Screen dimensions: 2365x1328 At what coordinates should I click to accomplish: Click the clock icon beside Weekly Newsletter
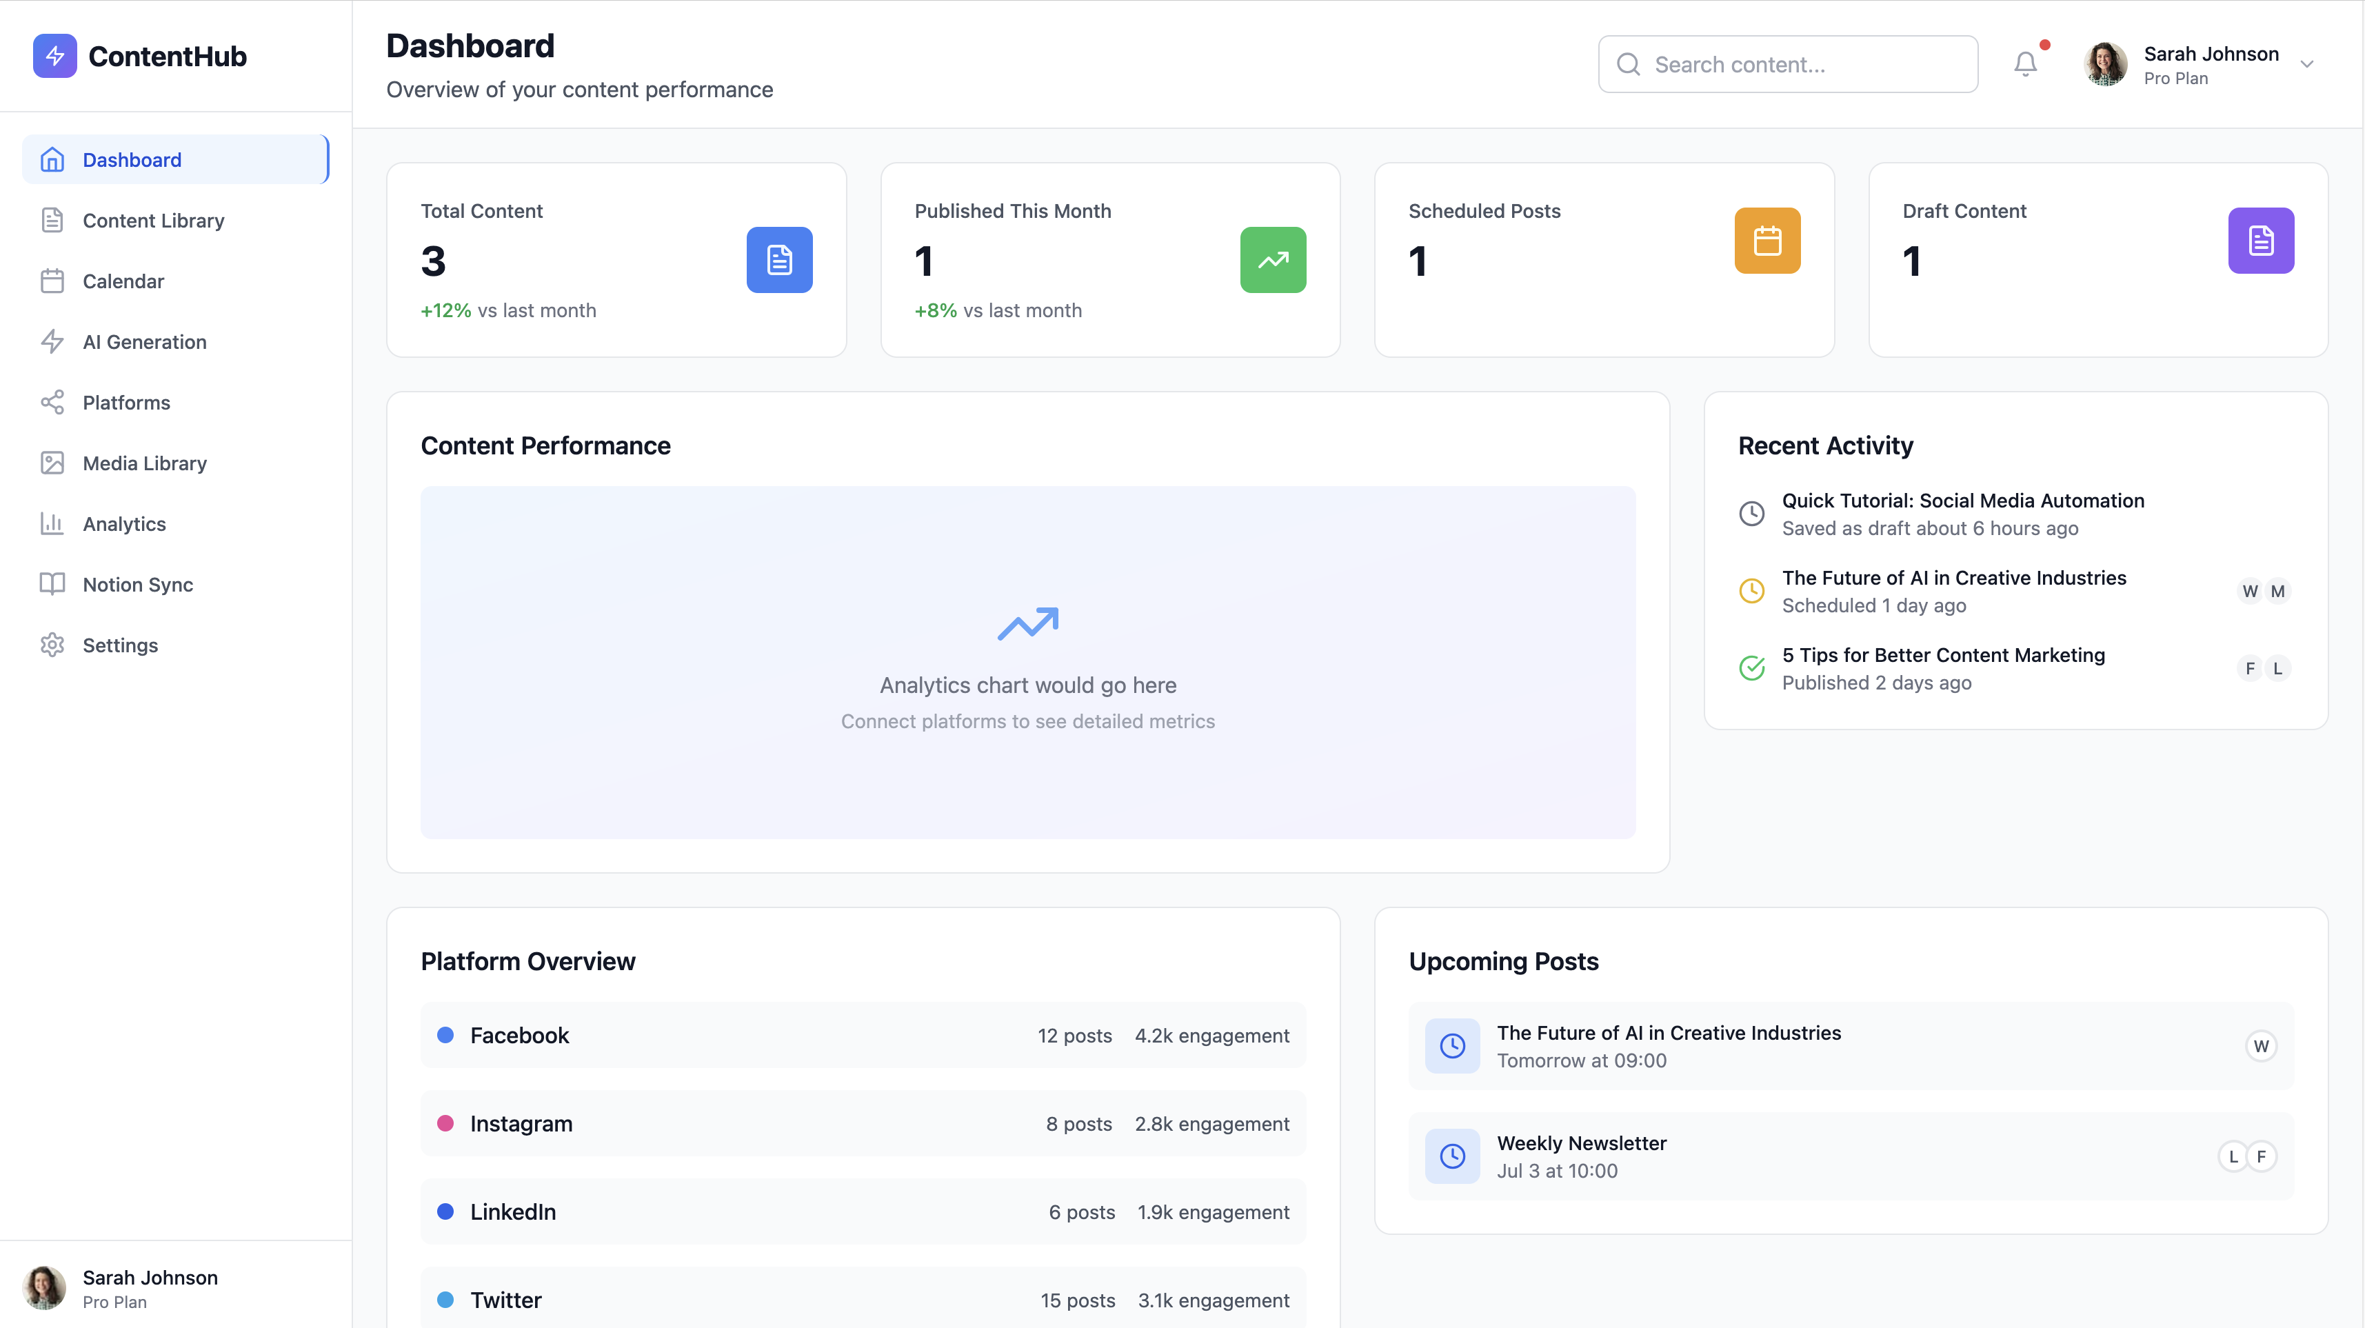point(1451,1156)
